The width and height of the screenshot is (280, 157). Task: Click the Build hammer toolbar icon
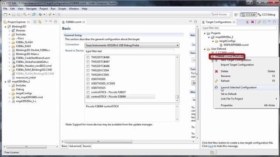(x=24, y=14)
